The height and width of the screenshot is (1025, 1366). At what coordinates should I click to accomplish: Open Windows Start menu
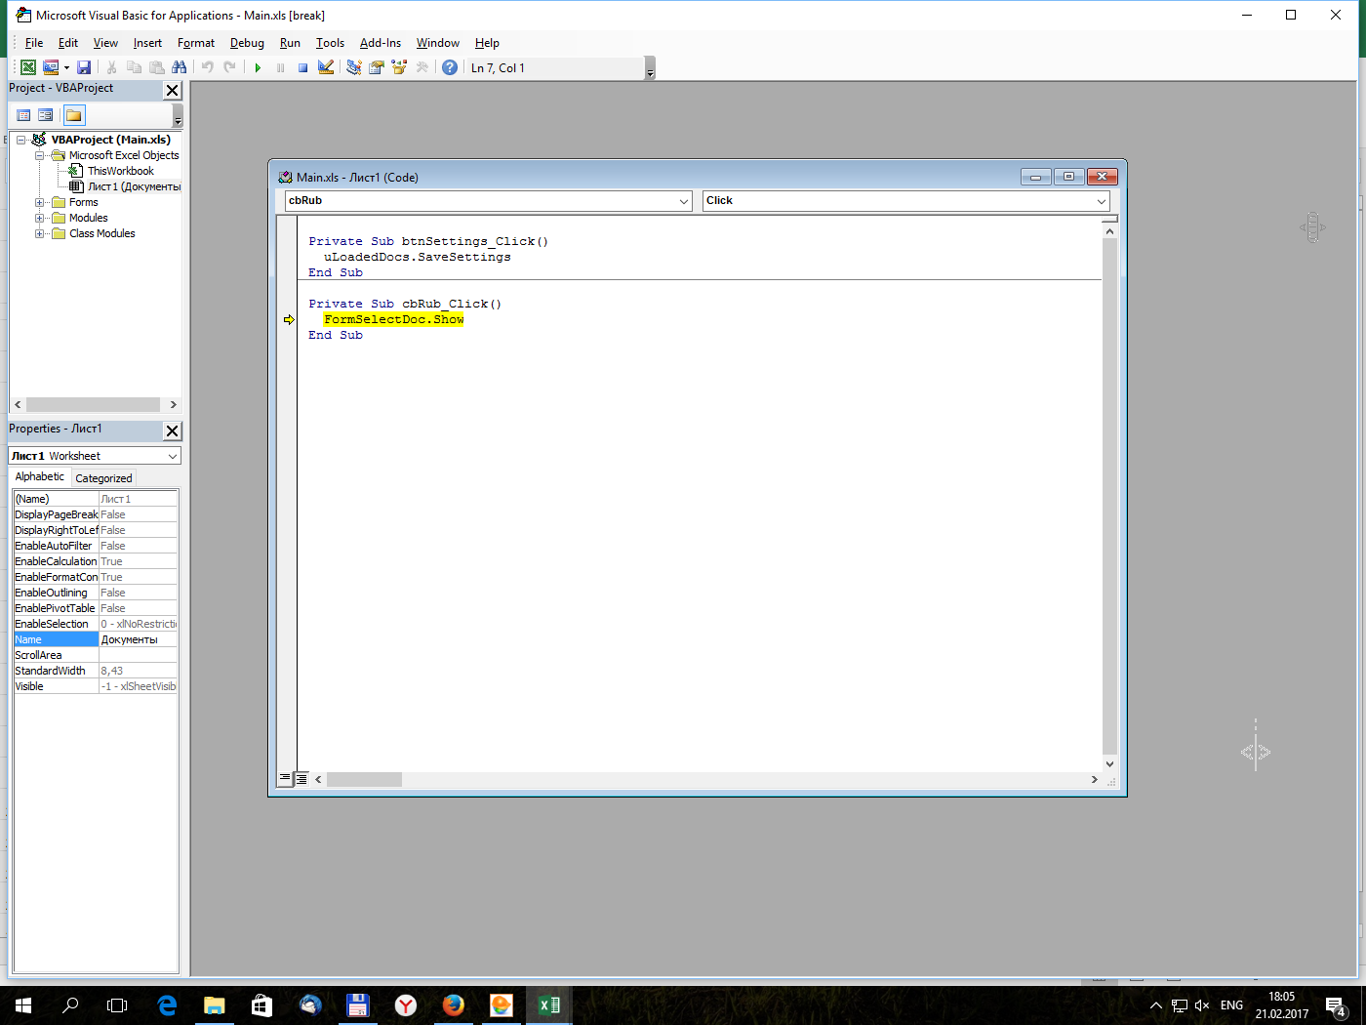23,1004
